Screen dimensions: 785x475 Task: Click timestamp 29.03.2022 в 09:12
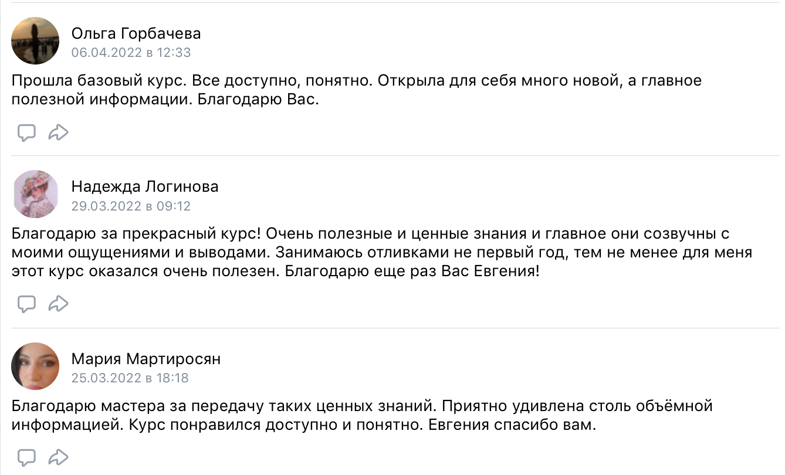point(131,206)
